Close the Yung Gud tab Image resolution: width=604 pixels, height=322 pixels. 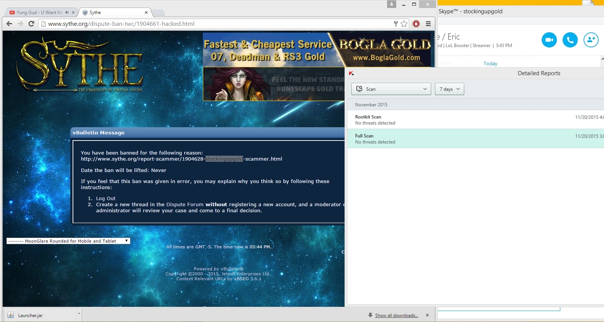(73, 13)
